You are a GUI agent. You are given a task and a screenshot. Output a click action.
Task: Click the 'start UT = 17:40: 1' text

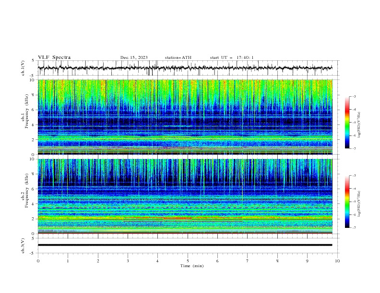coord(232,57)
